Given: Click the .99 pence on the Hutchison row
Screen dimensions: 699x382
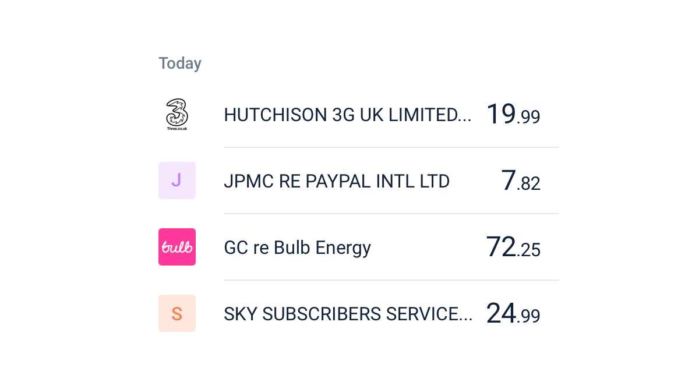Looking at the screenshot, I should (x=529, y=118).
